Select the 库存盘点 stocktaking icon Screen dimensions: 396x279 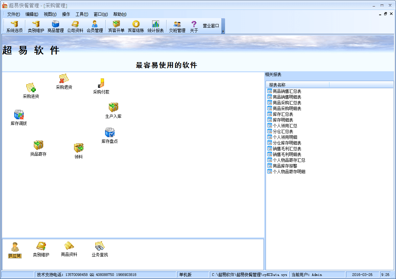click(x=109, y=133)
